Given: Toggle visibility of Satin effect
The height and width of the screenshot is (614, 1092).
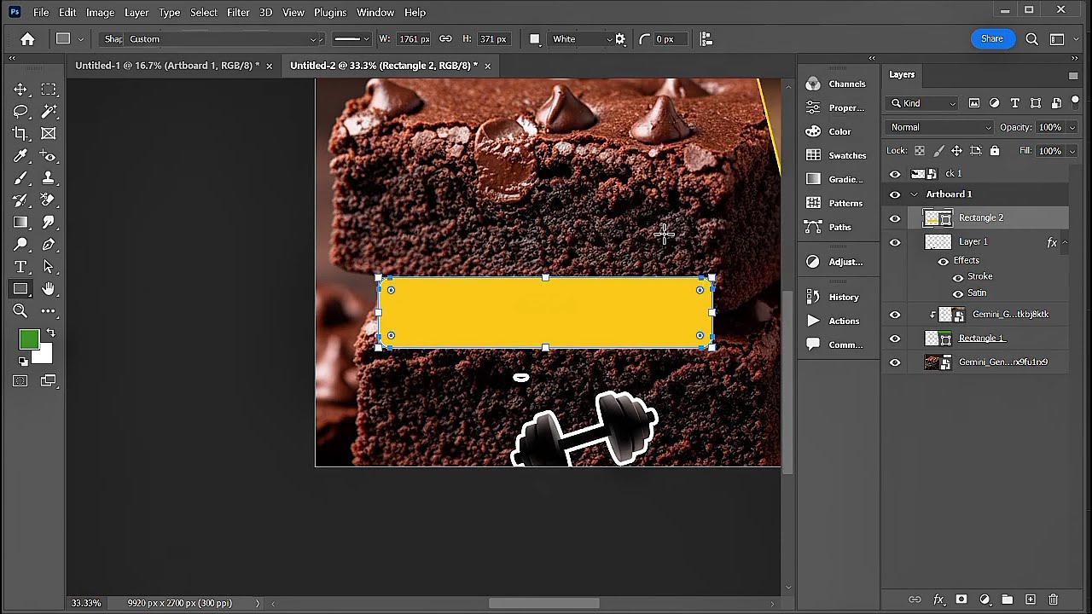Looking at the screenshot, I should (958, 293).
